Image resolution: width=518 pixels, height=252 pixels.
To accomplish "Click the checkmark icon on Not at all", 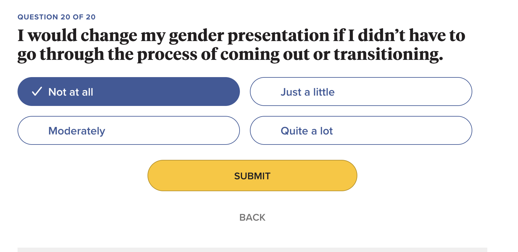I will [x=37, y=92].
